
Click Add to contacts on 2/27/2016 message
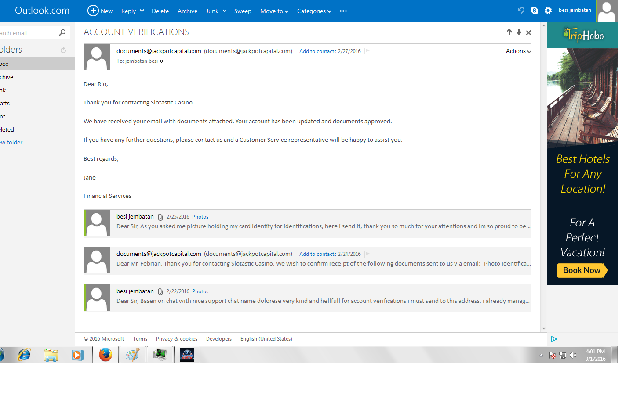318,51
